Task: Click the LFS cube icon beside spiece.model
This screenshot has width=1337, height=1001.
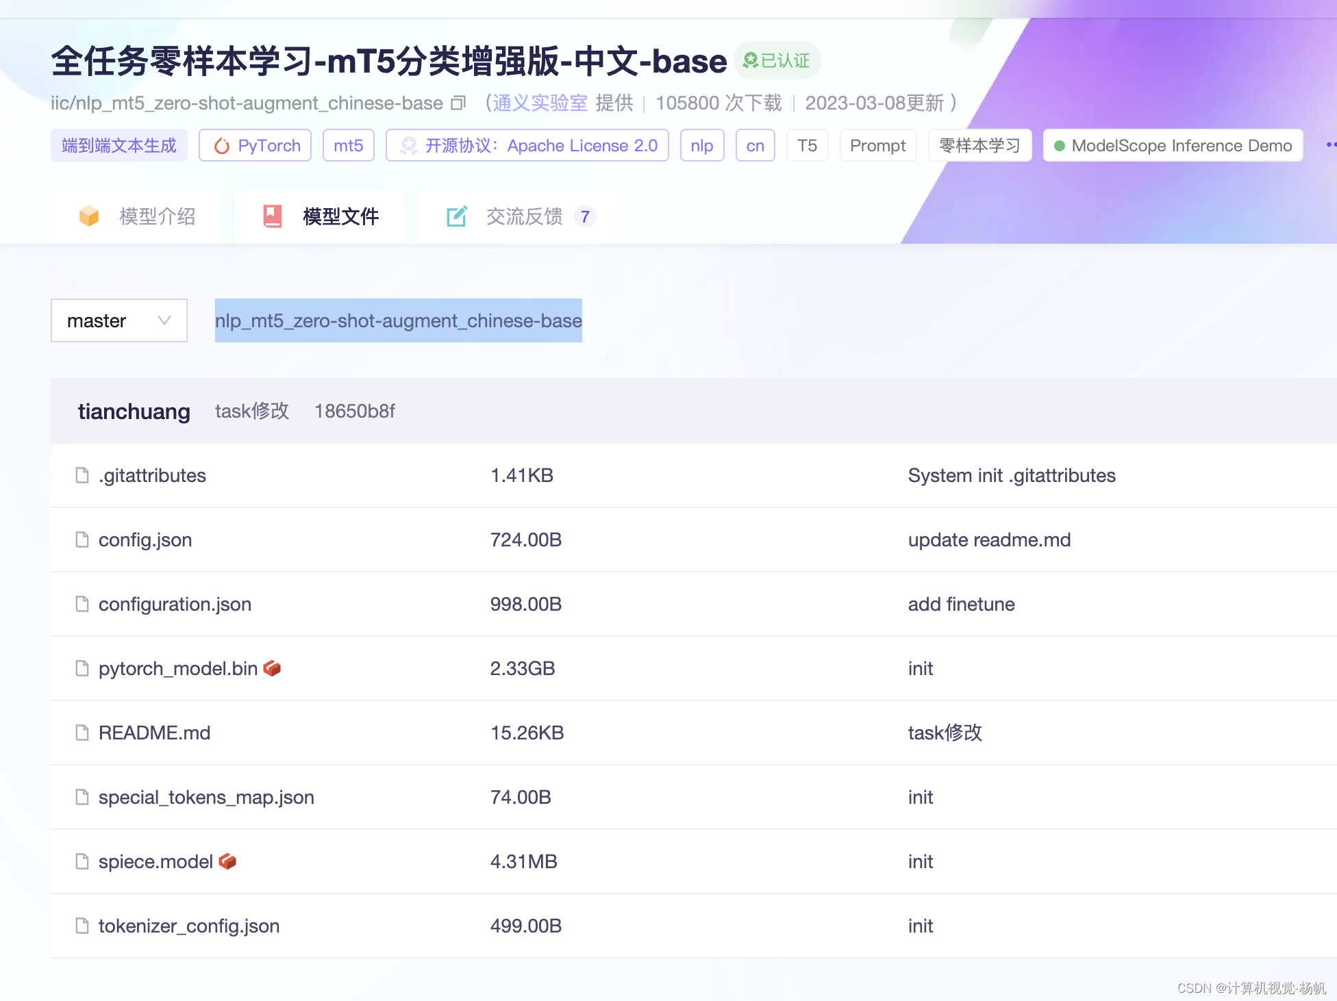Action: [x=227, y=861]
